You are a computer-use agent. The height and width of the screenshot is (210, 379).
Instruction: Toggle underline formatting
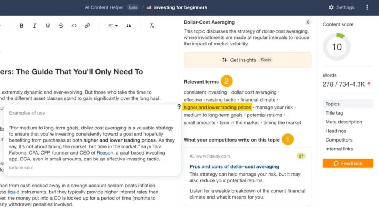(48, 26)
